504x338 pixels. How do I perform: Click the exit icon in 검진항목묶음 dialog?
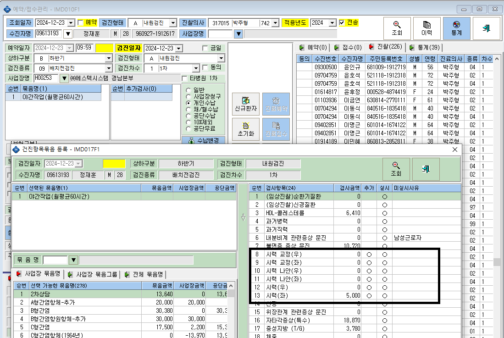[x=426, y=169]
